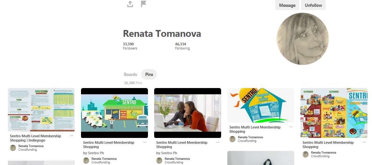
Task: Open the Sentro store animation video pin
Action: (x=114, y=113)
